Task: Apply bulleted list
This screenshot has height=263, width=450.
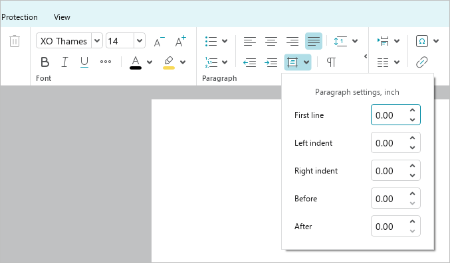Action: pyautogui.click(x=211, y=41)
